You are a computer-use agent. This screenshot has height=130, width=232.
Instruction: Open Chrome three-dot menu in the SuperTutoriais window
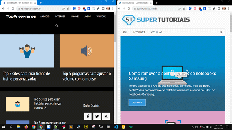(229, 9)
